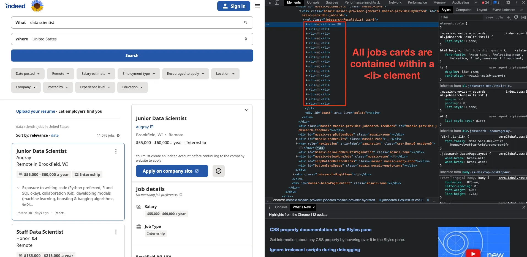
Task: Click DevTools inspect element picker icon
Action: pyautogui.click(x=269, y=2)
